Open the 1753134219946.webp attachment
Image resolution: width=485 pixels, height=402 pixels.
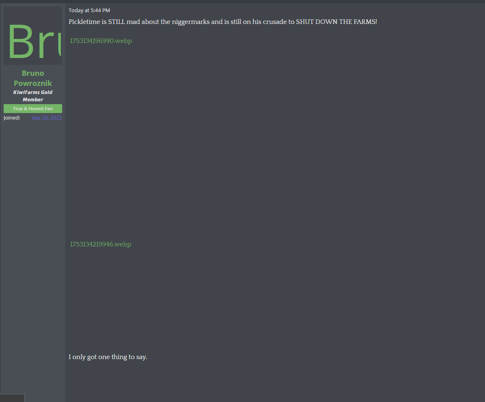[x=101, y=244]
